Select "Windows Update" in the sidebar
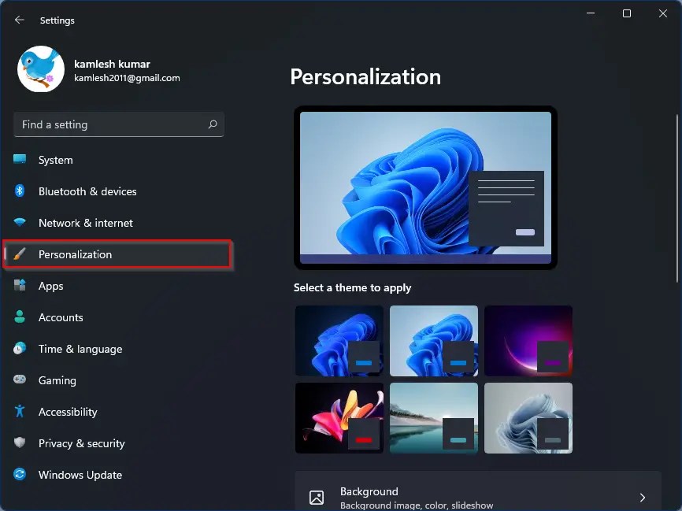This screenshot has height=511, width=682. pyautogui.click(x=80, y=475)
